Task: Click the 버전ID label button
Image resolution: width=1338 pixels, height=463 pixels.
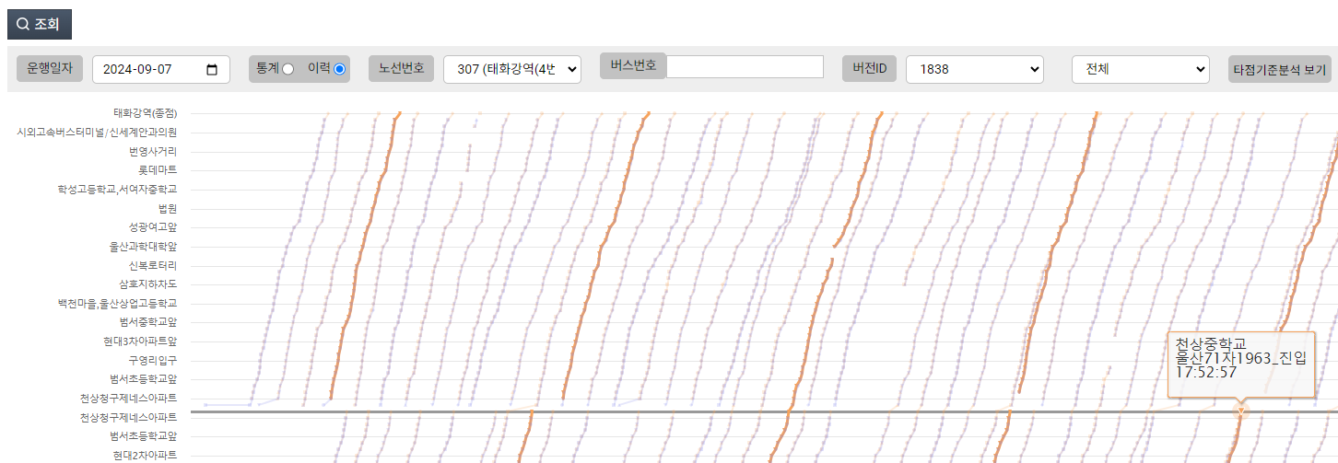Action: (x=868, y=69)
